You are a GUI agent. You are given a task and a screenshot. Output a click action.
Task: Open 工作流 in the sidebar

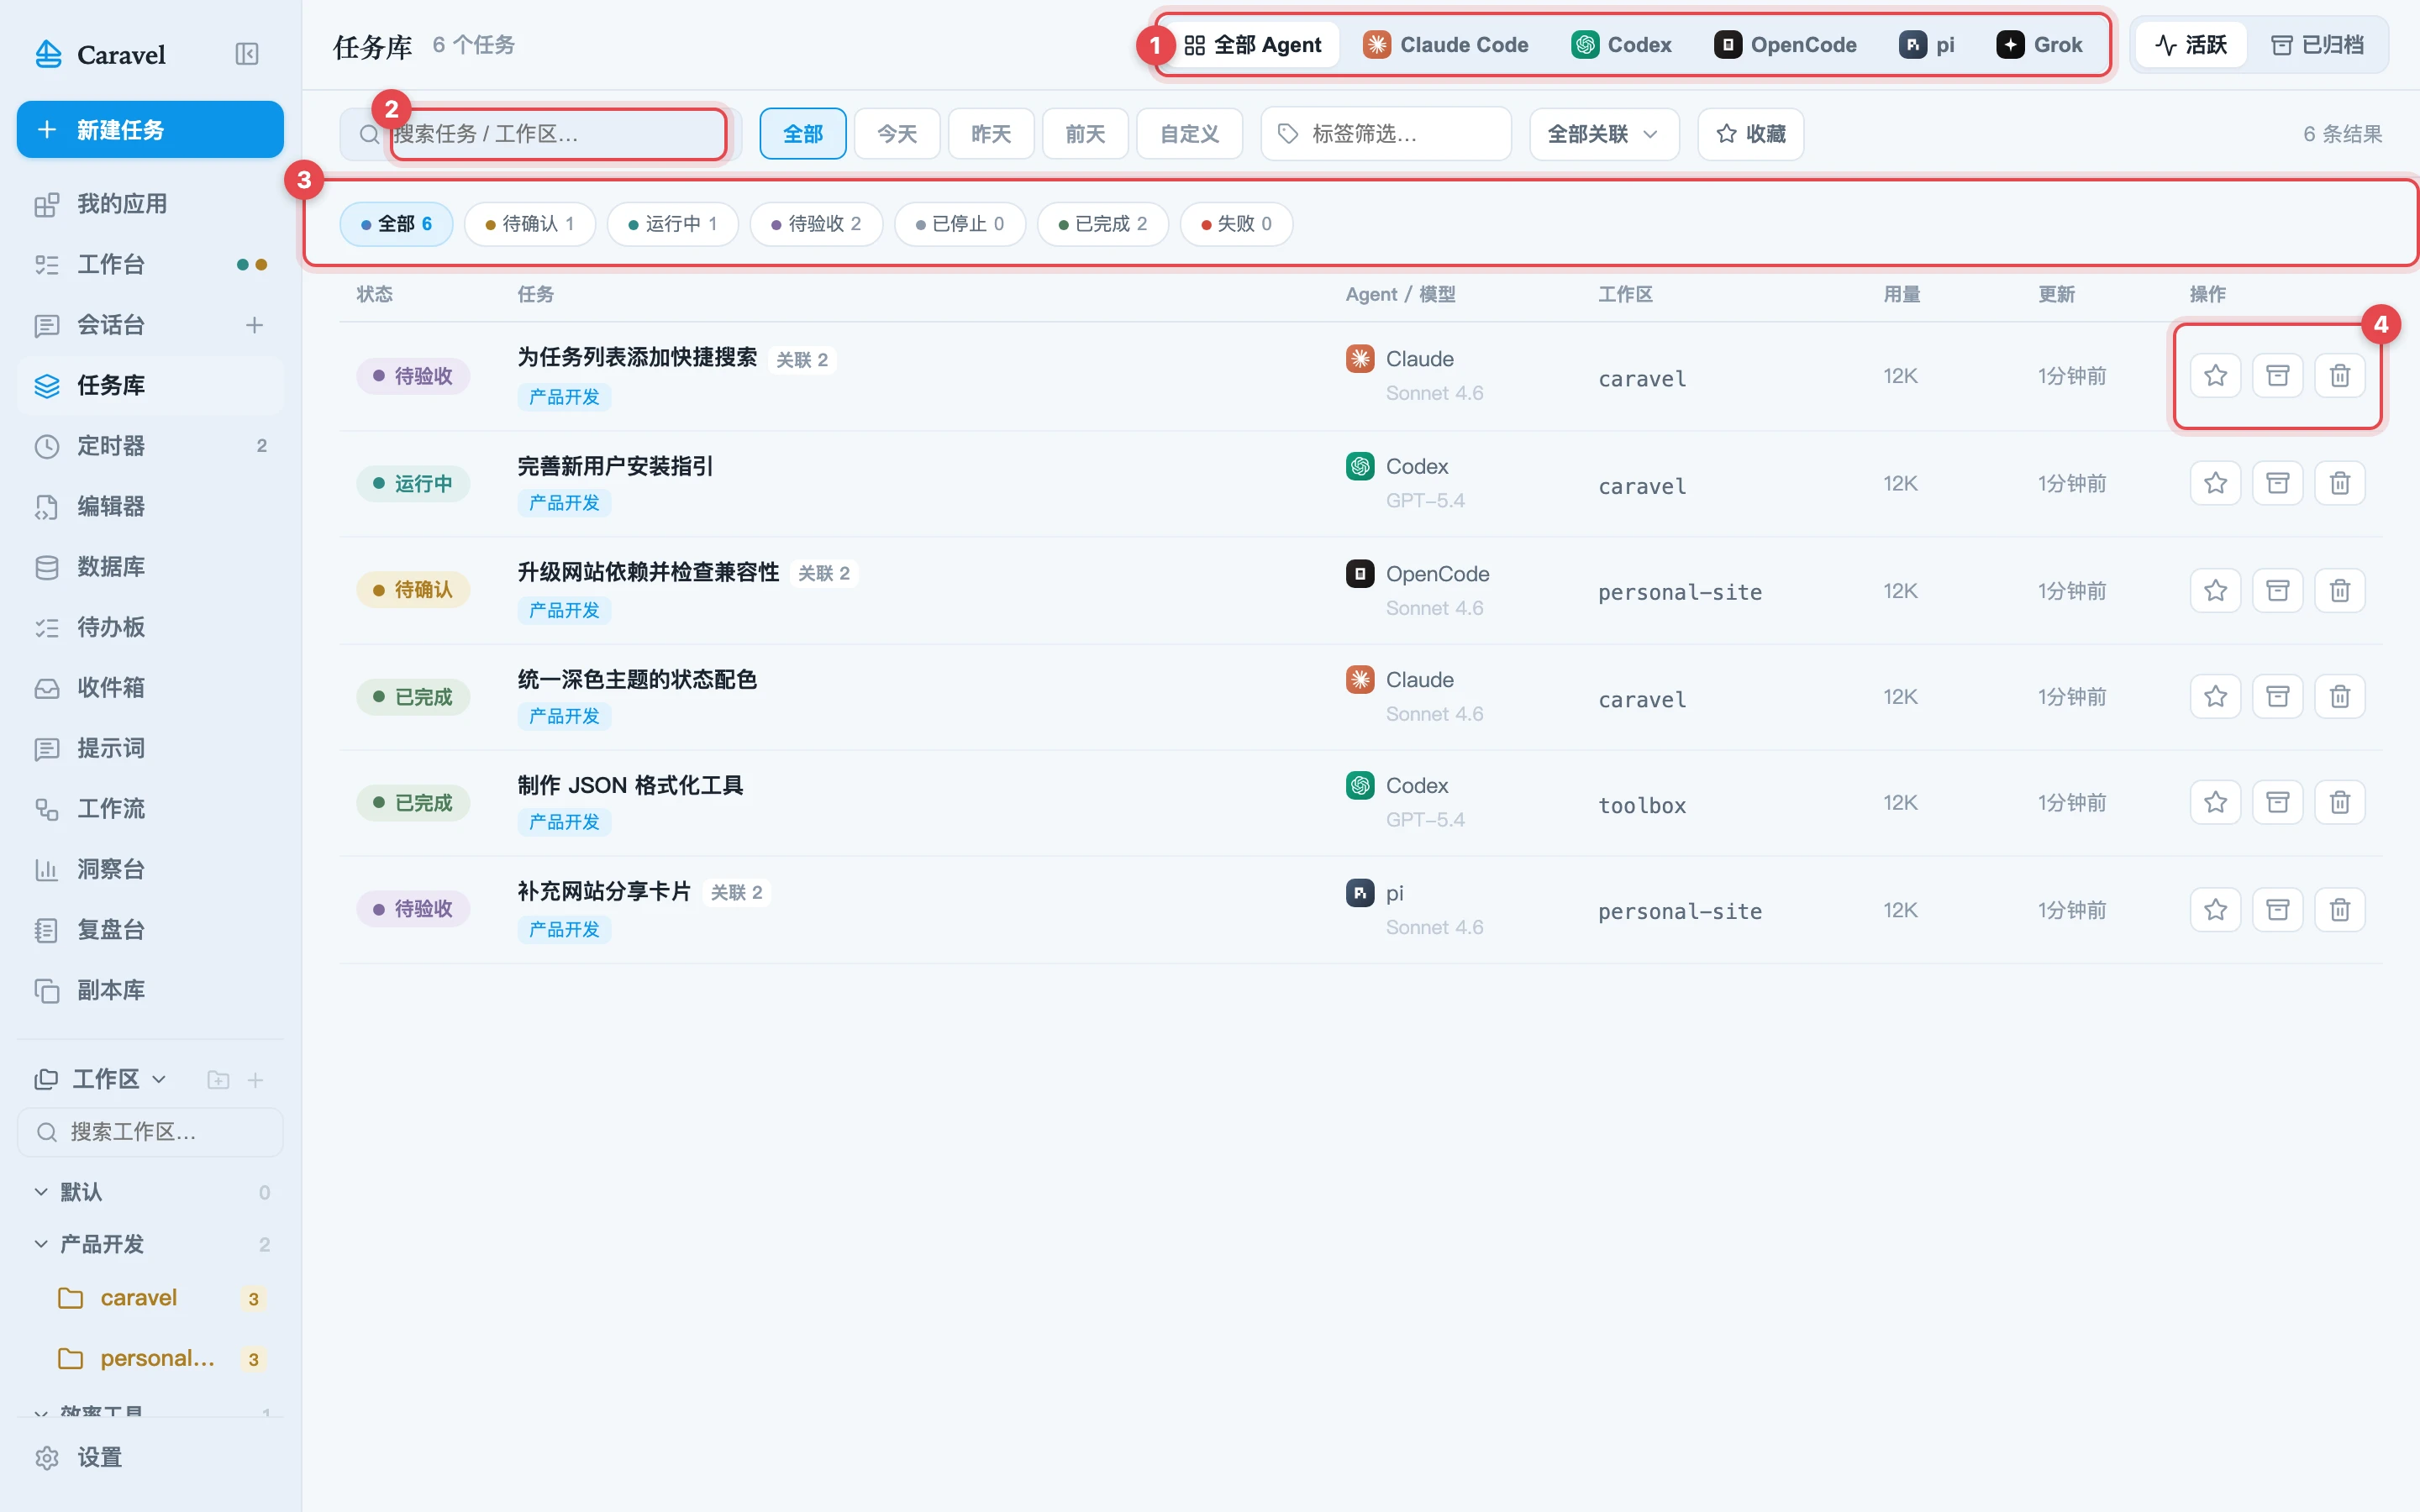(x=150, y=809)
